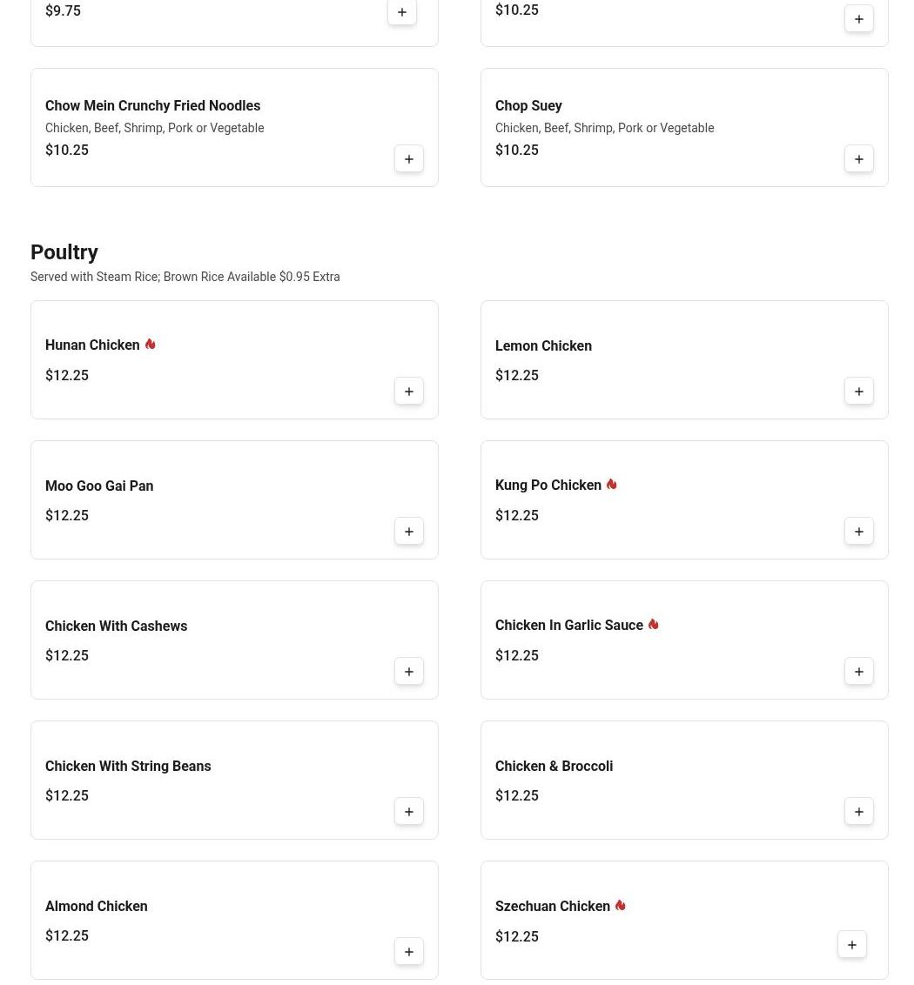Add Szechuan Chicken plus button
Screen dimensions: 914x985
852,945
